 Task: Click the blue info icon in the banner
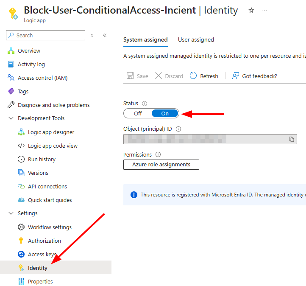click(x=134, y=195)
